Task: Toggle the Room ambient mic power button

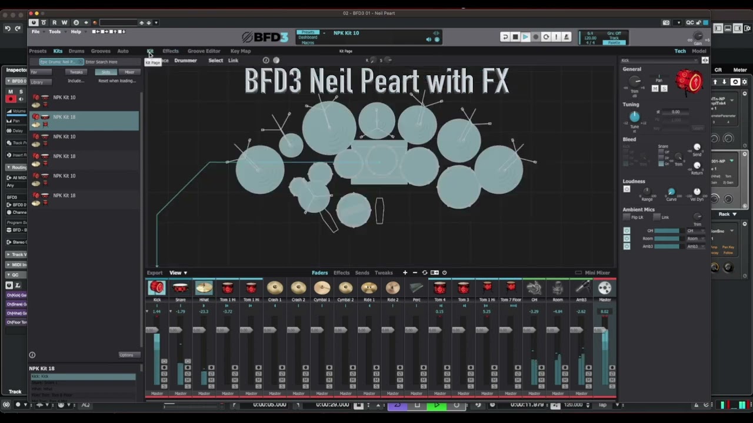Action: 627,239
